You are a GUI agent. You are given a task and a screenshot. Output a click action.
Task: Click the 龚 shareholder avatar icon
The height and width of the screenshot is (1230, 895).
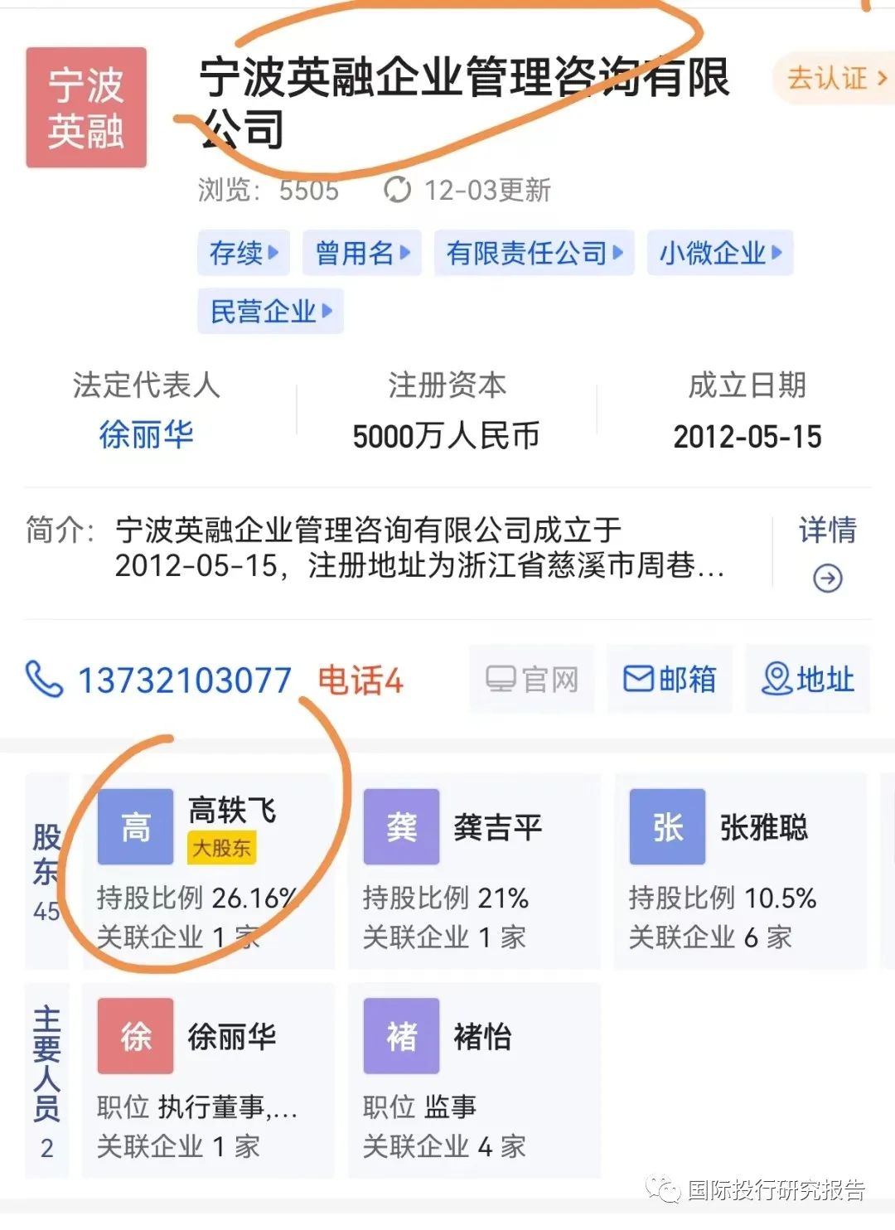[x=401, y=827]
